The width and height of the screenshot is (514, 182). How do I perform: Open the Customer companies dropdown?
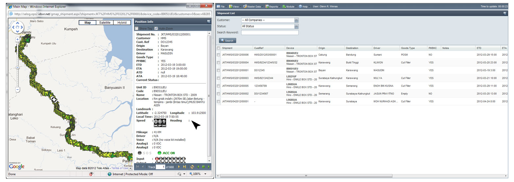[296, 20]
